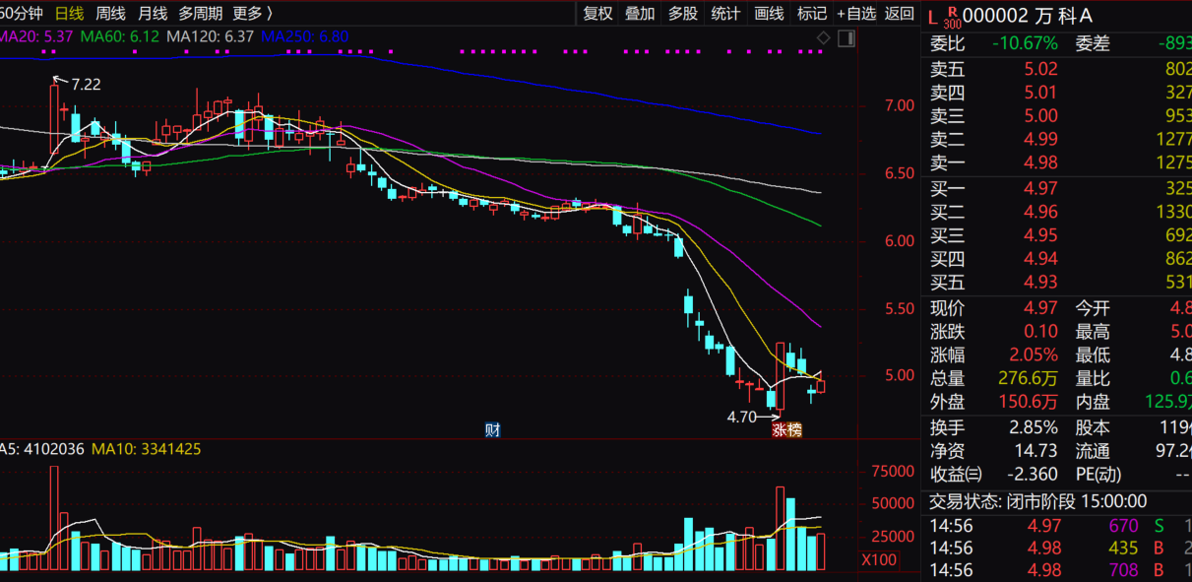Switch chart period to 日线
The image size is (1192, 582).
(69, 13)
